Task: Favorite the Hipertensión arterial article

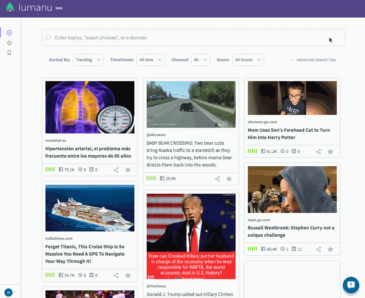Action: 128,170
